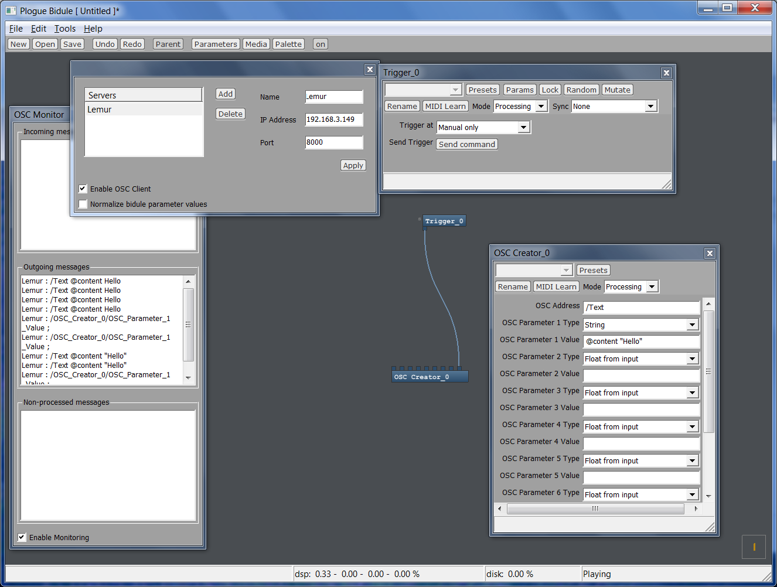777x587 pixels.
Task: Click Delete in the OSC servers dialog
Action: click(230, 114)
